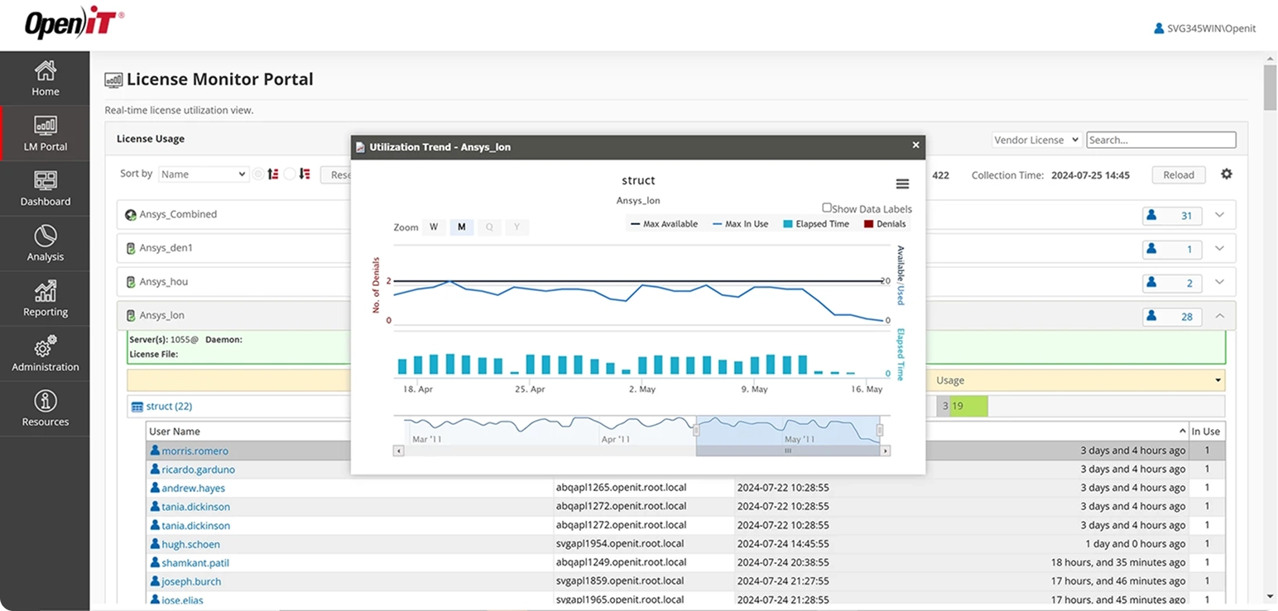
Task: Open the Vendor License dropdown
Action: point(1036,140)
